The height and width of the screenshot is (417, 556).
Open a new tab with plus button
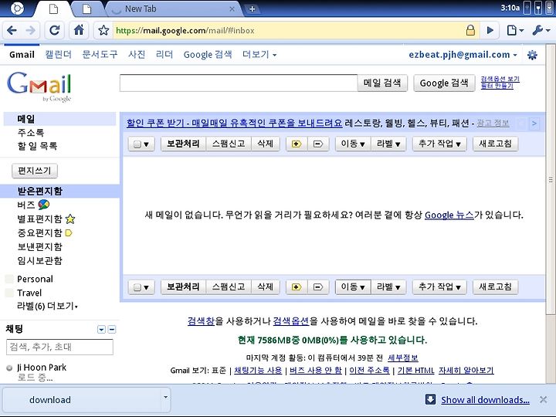coord(252,8)
